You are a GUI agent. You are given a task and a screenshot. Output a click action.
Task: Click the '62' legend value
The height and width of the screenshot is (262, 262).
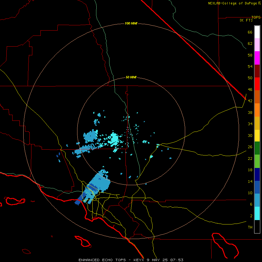(x=250, y=44)
